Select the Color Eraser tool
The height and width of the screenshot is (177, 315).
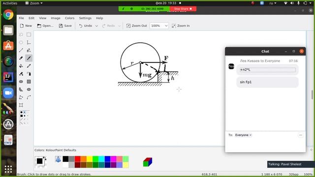(x=21, y=74)
